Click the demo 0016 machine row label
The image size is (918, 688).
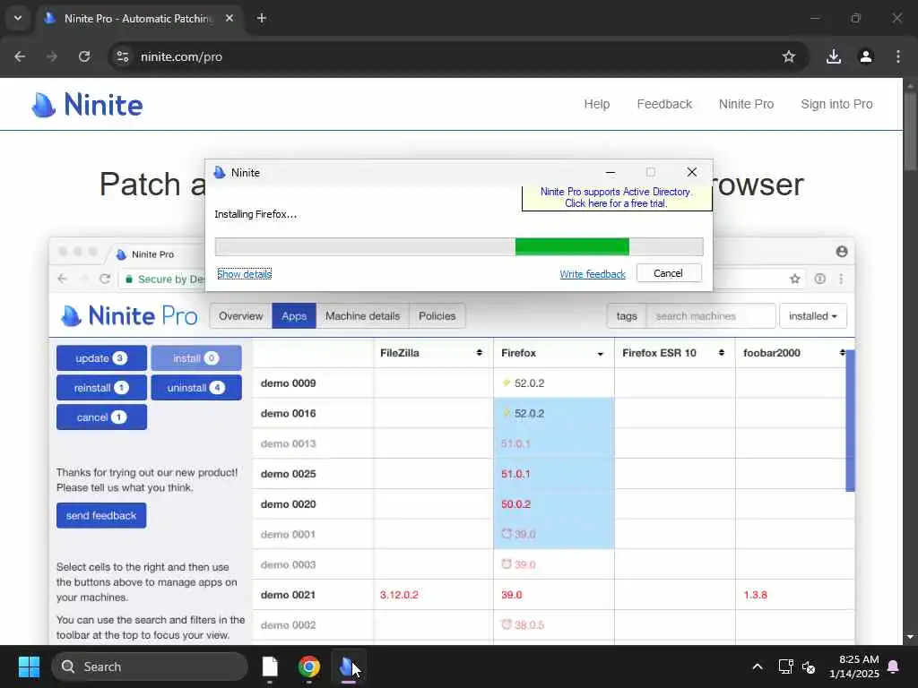(288, 414)
